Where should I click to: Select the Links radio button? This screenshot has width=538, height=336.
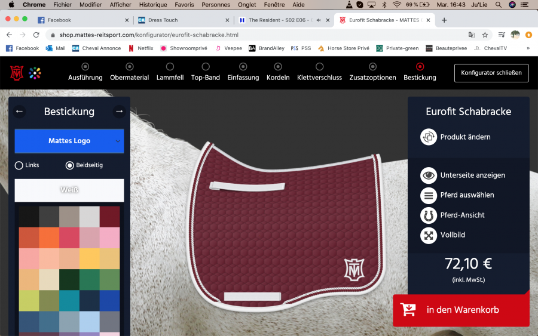[19, 165]
